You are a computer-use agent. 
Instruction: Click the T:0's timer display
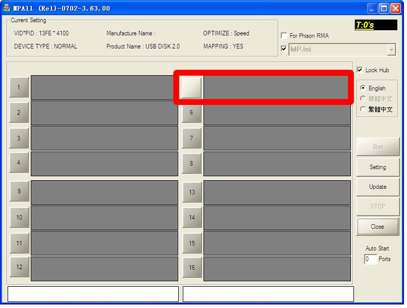click(376, 25)
